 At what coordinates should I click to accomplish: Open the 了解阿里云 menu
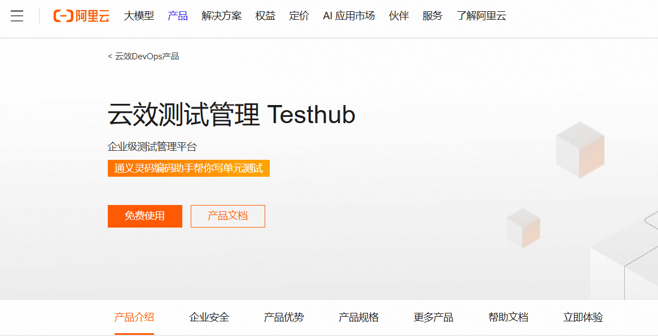[x=481, y=16]
